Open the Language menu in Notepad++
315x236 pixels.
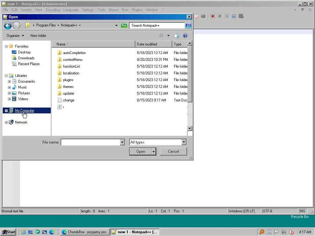tap(71, 10)
